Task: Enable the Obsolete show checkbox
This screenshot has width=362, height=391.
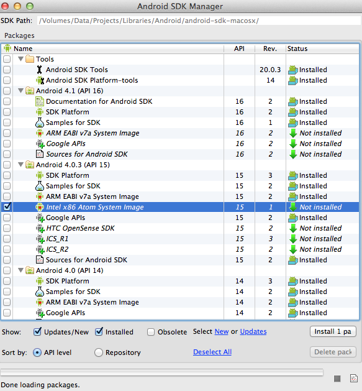Action: click(x=151, y=332)
